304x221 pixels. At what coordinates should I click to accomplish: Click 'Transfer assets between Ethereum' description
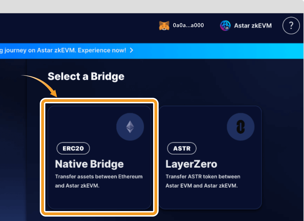point(99,177)
